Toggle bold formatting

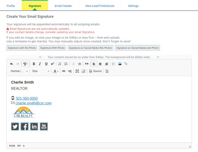pyautogui.click(x=34, y=64)
